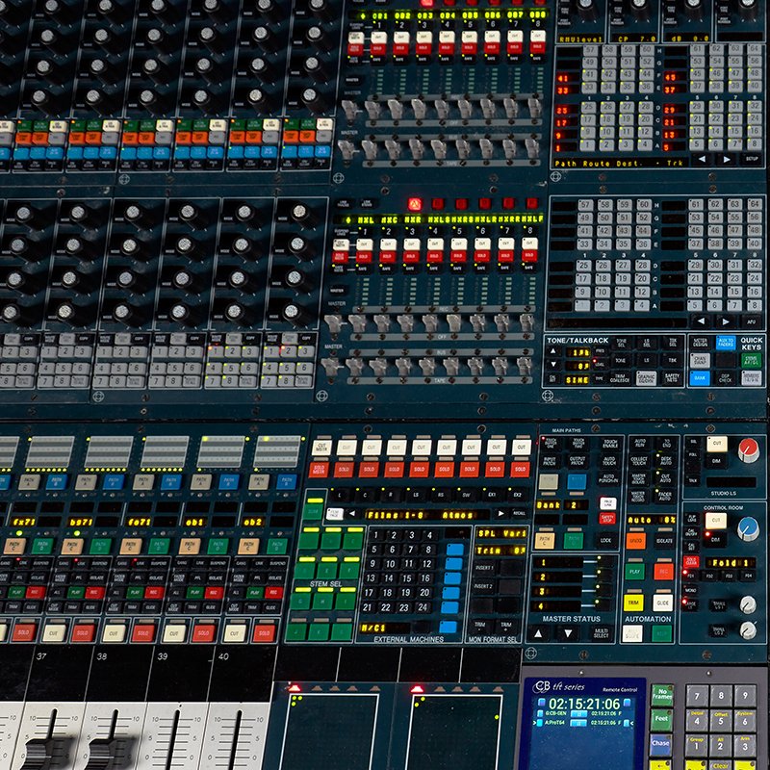Hit the red Solo Clear button in Control Room
The height and width of the screenshot is (770, 770).
pos(690,562)
